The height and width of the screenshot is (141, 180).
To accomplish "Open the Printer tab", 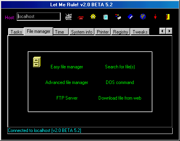I will 103,32.
